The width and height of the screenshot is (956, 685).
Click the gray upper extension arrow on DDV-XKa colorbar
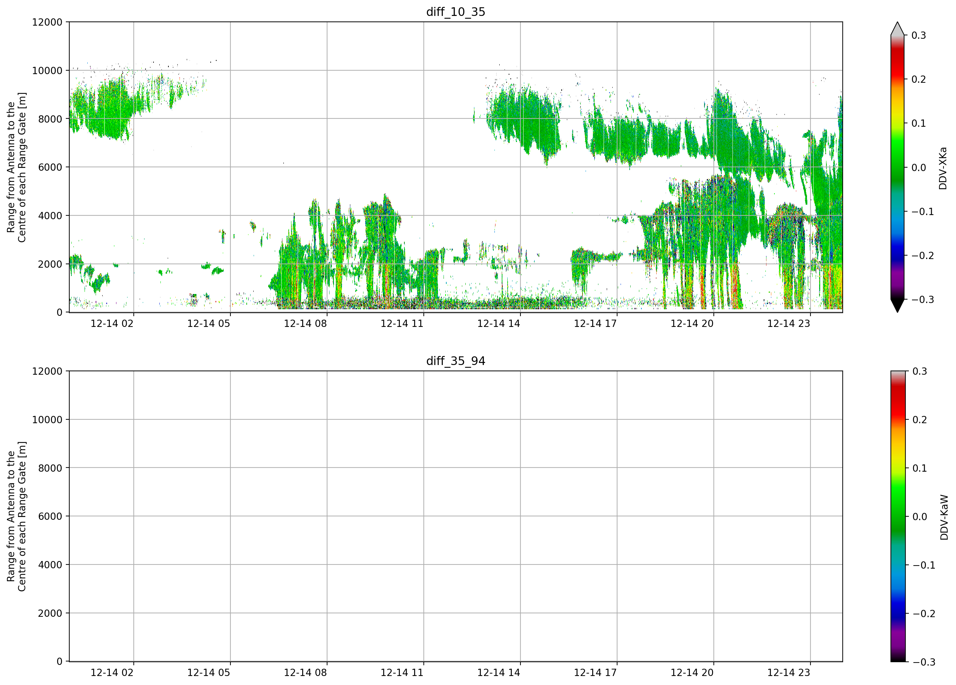[897, 29]
